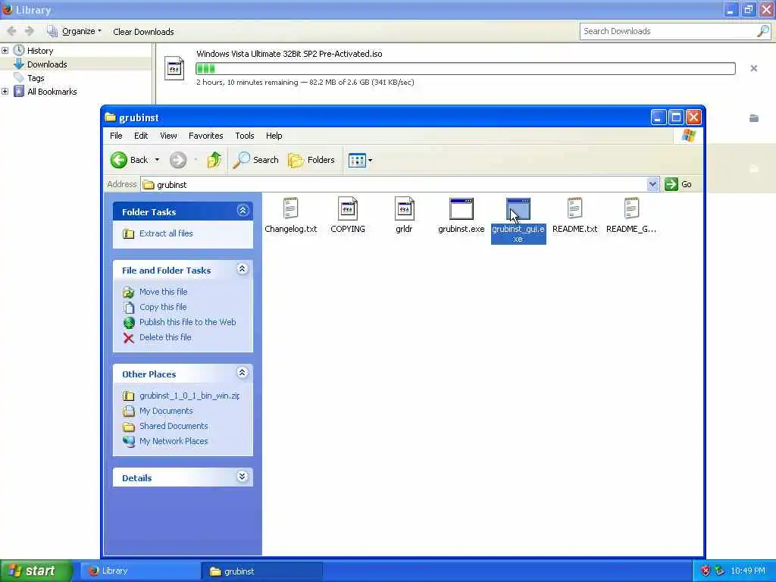Viewport: 776px width, 582px height.
Task: Click the system clock showing 10:49 PM
Action: (748, 571)
